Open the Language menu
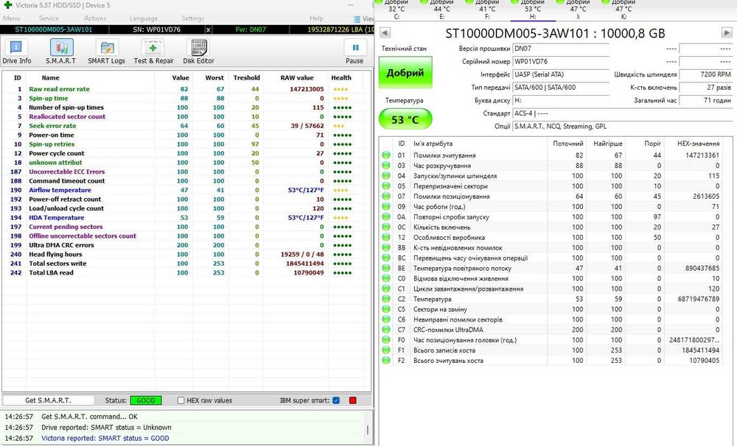 click(x=144, y=18)
